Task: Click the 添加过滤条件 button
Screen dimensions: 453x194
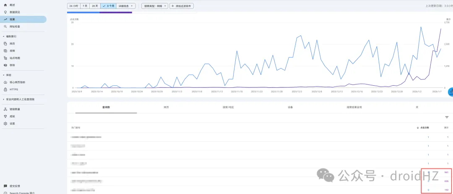Action: click(x=181, y=6)
